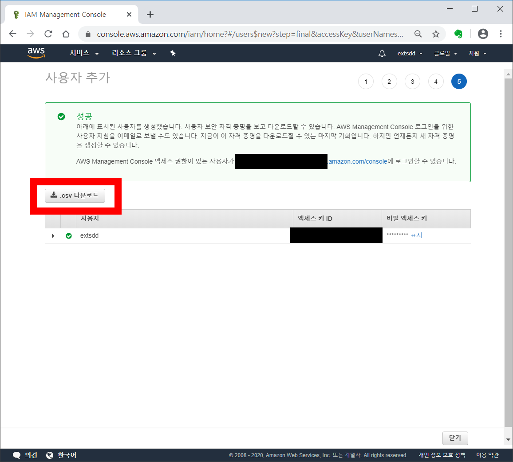Click the extsdd user name in table
Viewport: 513px width, 462px height.
click(x=89, y=235)
